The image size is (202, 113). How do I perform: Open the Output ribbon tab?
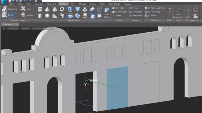(93, 4)
